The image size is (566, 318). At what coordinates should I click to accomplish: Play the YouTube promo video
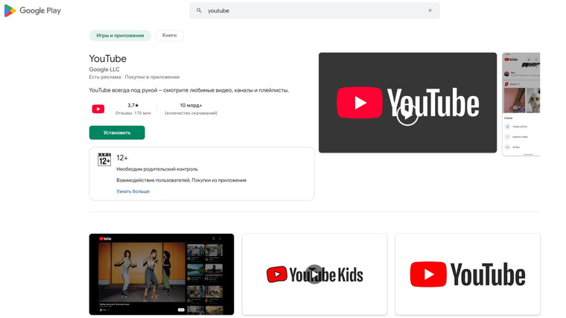[x=407, y=115]
